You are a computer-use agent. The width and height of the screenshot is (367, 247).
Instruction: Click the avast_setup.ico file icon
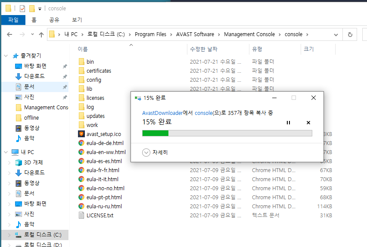coord(81,134)
